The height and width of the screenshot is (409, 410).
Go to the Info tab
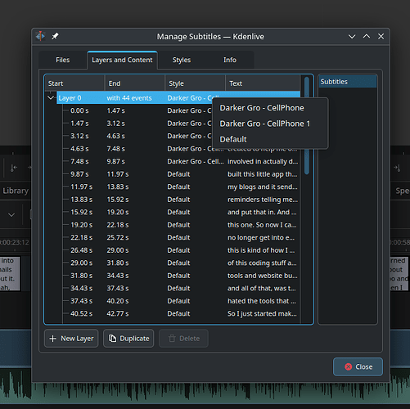(230, 60)
